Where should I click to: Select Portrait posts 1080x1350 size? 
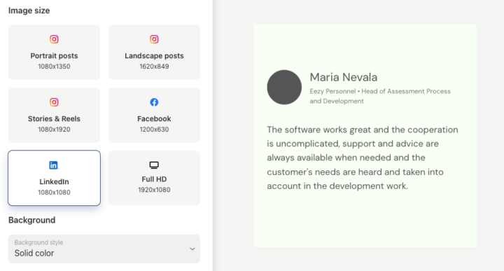point(54,52)
